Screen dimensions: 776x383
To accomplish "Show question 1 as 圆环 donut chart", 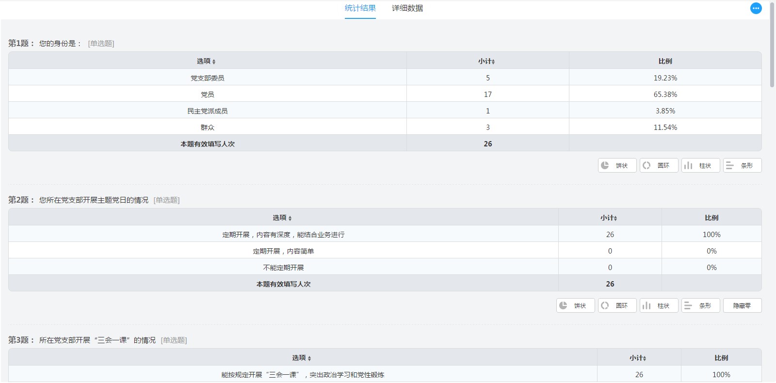I will click(x=659, y=165).
